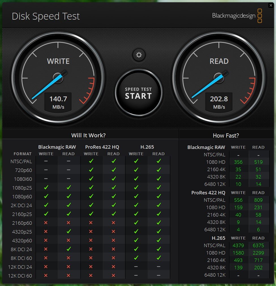This screenshot has height=286, width=276.
Task: Select ProRes NTSC/PAL read value 809
Action: pyautogui.click(x=258, y=200)
